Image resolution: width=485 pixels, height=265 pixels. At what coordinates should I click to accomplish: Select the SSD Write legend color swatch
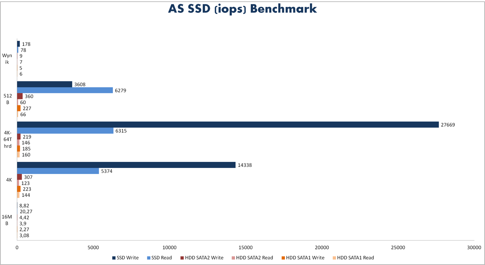click(x=113, y=258)
